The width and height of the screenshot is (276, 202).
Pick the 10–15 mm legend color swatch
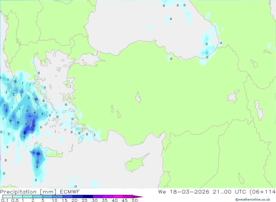[x=58, y=196]
